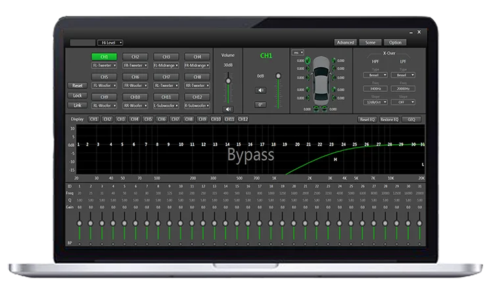Mute the master volume speaker icon
The image size is (493, 286).
pos(228,109)
